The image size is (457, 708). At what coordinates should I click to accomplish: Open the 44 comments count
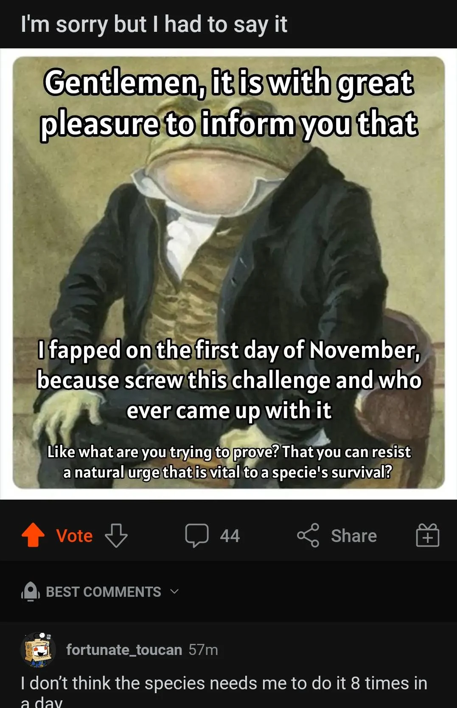pyautogui.click(x=230, y=536)
